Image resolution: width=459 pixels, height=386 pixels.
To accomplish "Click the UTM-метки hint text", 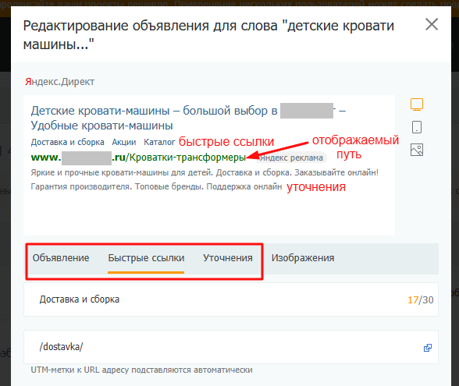I will click(142, 370).
